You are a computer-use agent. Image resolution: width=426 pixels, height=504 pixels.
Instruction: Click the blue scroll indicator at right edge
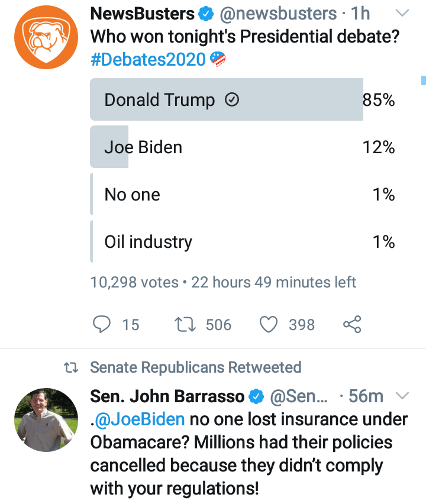coord(424,80)
